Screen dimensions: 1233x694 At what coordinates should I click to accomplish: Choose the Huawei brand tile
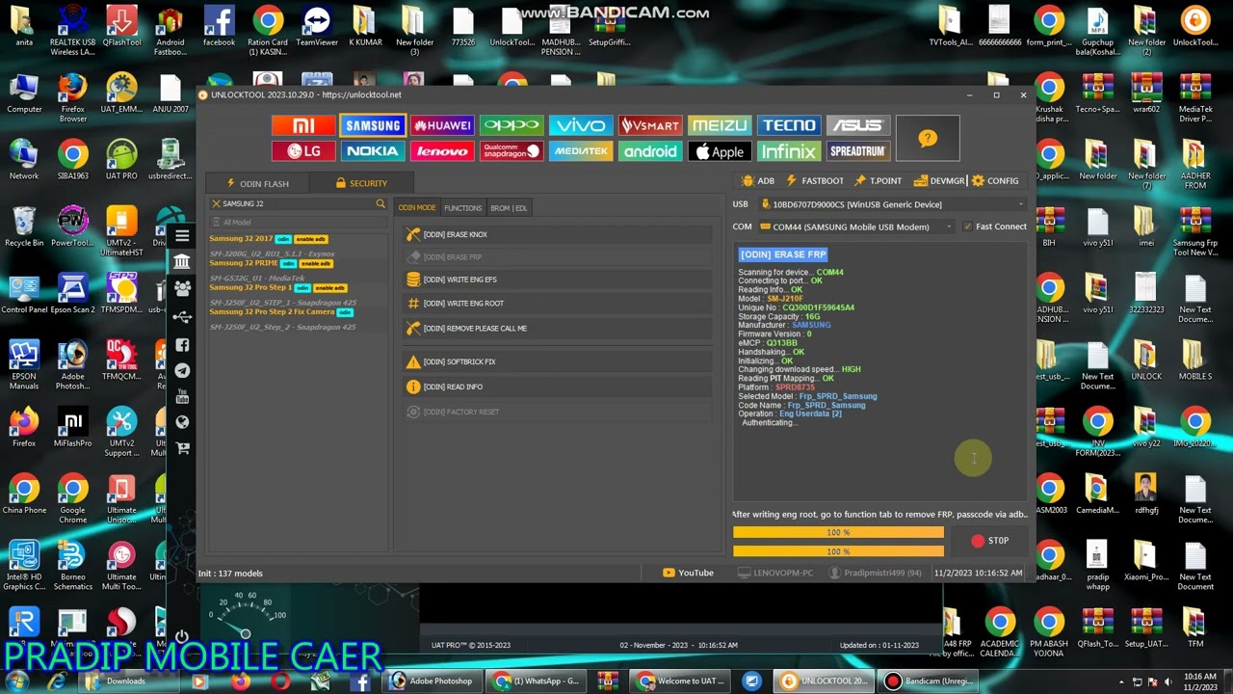click(442, 125)
